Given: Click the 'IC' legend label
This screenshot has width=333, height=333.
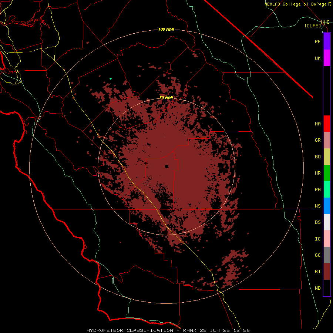Looking at the screenshot, I should click(317, 239).
